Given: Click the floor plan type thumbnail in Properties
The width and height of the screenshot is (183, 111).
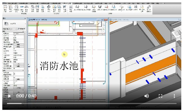Looking at the screenshot, I should [x=6, y=24].
